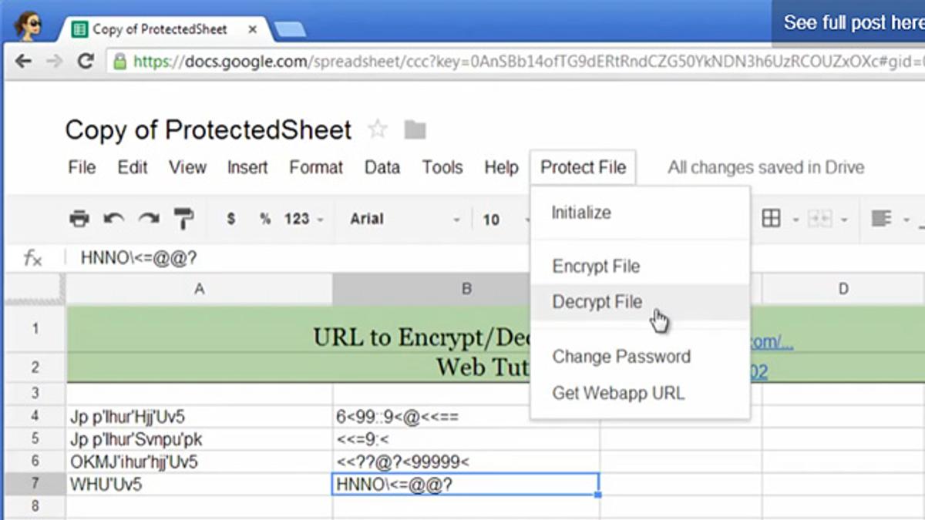Format as currency with dollar icon
This screenshot has height=520, width=925.
point(230,219)
